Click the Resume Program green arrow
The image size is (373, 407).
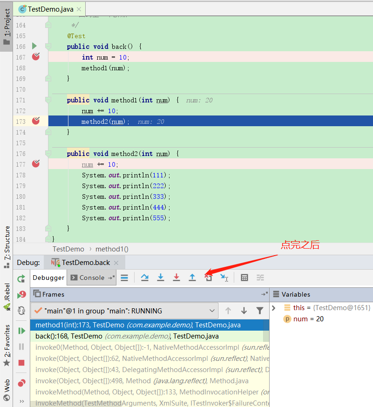click(x=21, y=331)
